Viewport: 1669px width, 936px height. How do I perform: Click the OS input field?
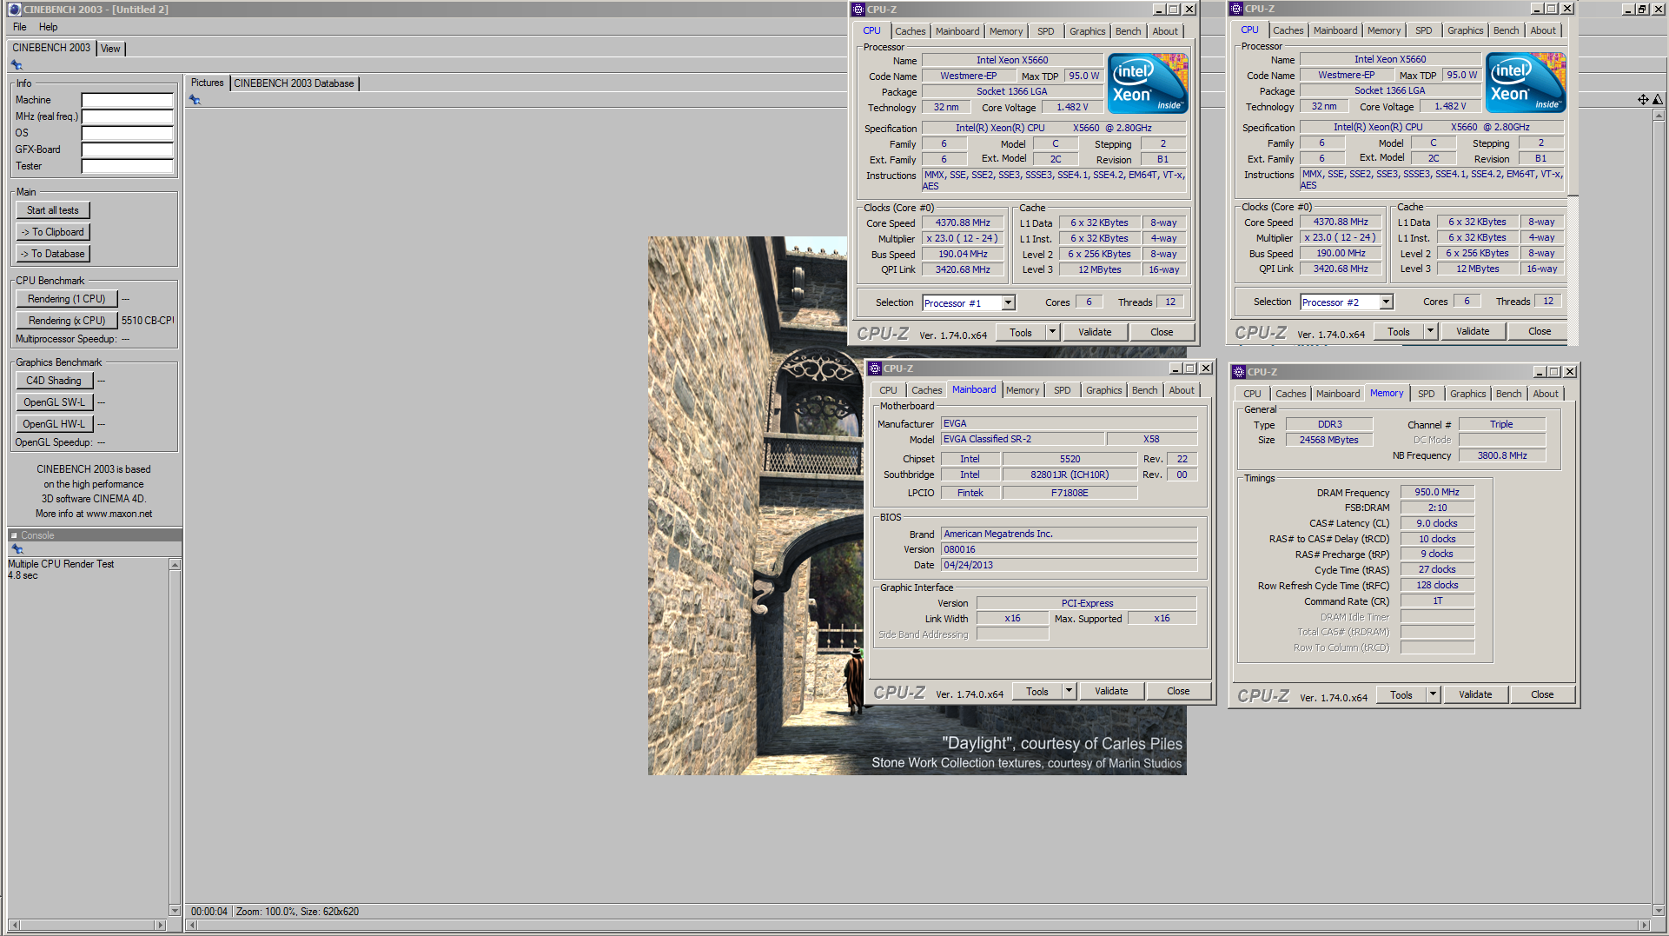tap(127, 133)
